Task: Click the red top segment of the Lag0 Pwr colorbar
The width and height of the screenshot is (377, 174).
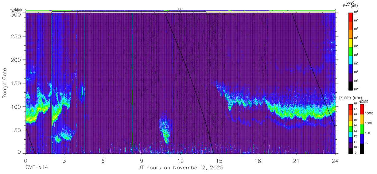Action: 351,17
